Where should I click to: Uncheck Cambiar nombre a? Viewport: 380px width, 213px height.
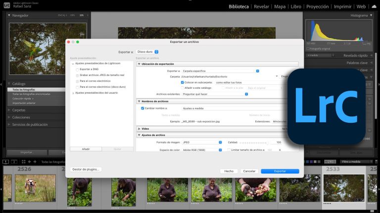pos(142,108)
